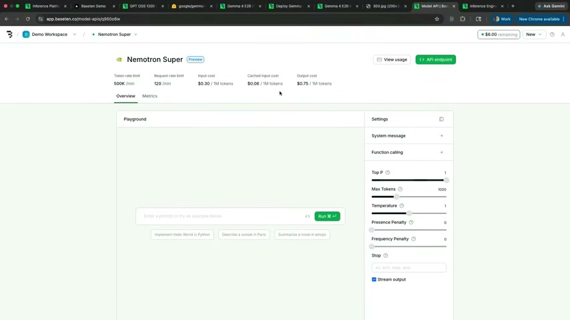Reload the page
Screen dimensions: 570x320
click(x=27, y=19)
